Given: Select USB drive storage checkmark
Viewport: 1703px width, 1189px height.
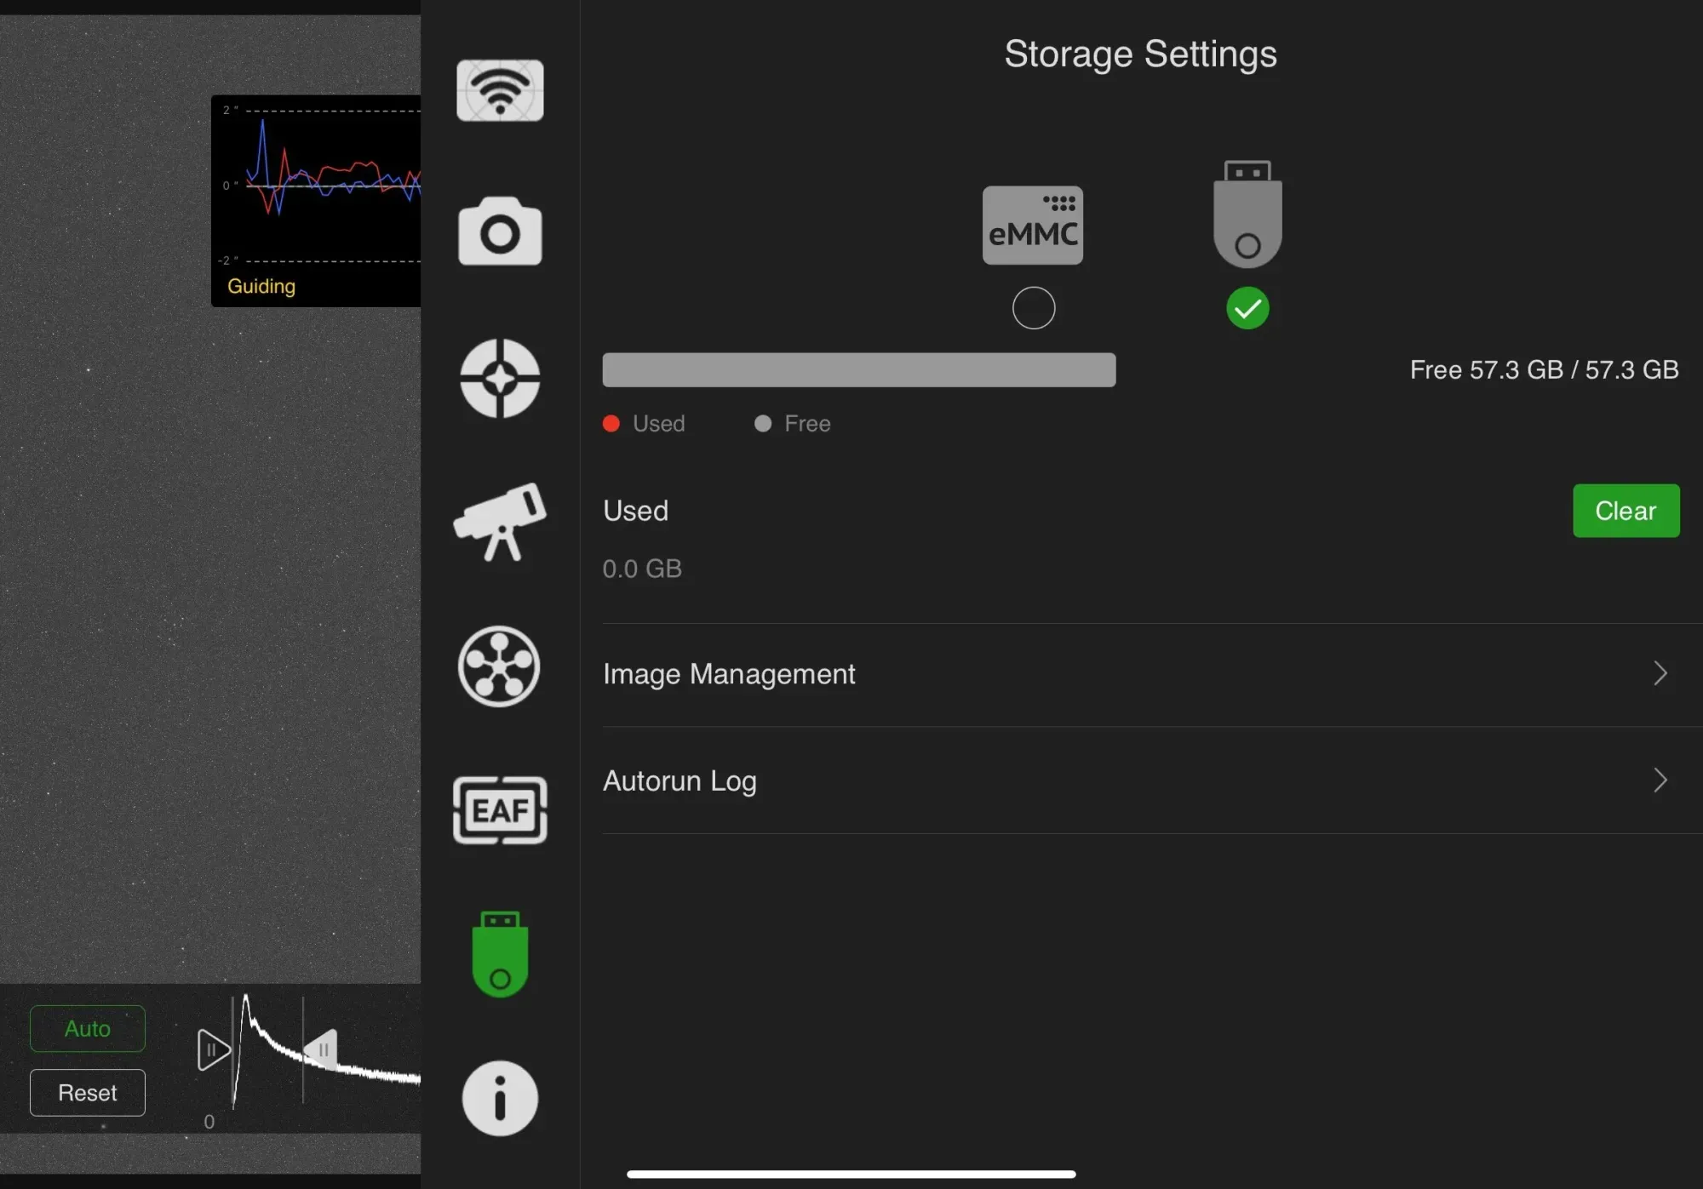Looking at the screenshot, I should (1247, 308).
